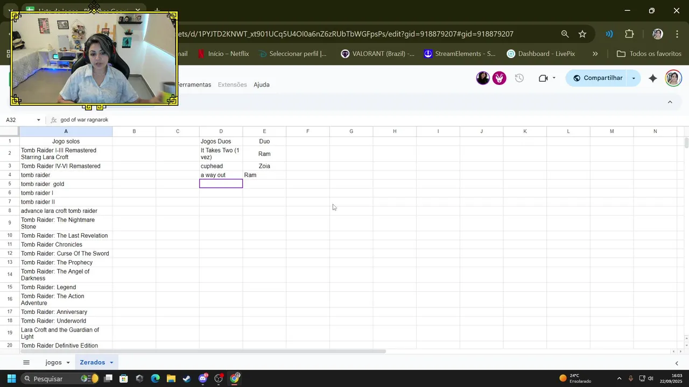Open Windows Start menu

[11, 378]
